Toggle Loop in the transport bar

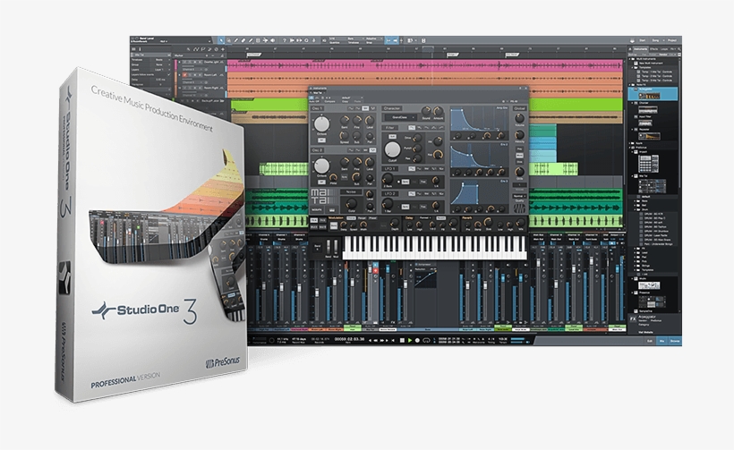pyautogui.click(x=426, y=340)
